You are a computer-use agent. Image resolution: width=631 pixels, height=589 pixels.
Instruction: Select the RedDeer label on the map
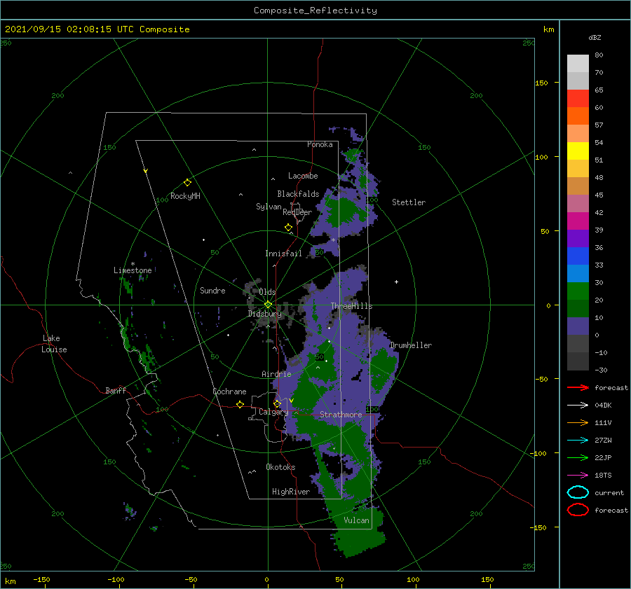click(297, 212)
